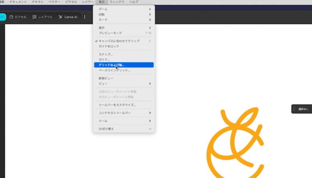Open ガイド... settings from menu
Screen dimensions: 312x178
(124, 60)
